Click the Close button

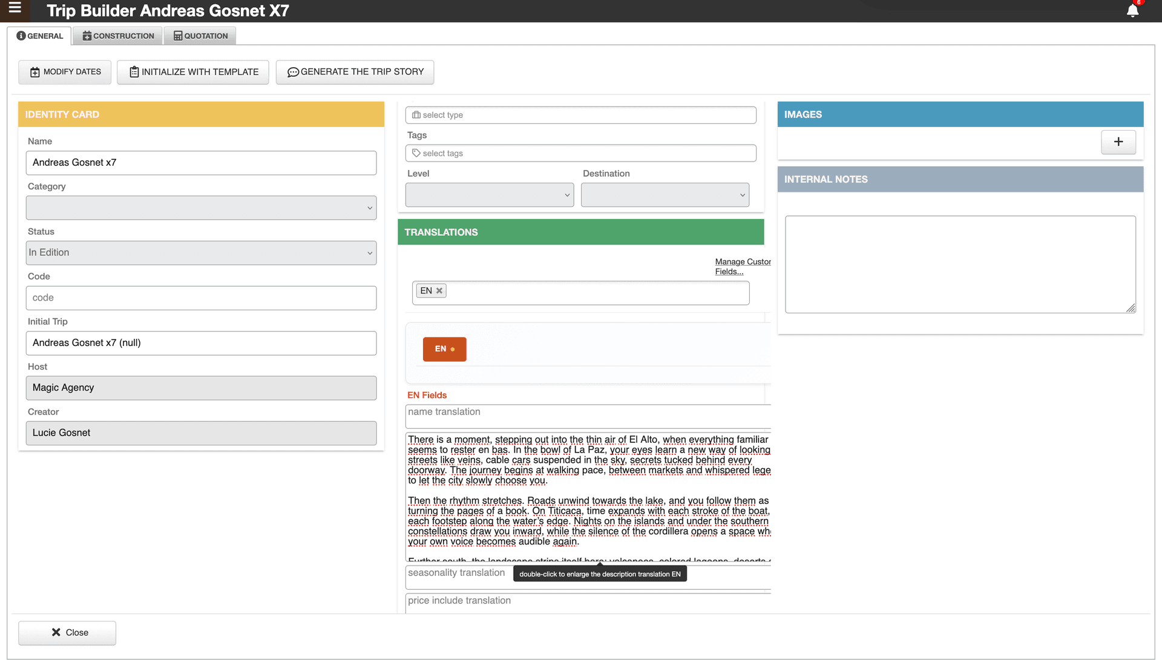(x=67, y=633)
